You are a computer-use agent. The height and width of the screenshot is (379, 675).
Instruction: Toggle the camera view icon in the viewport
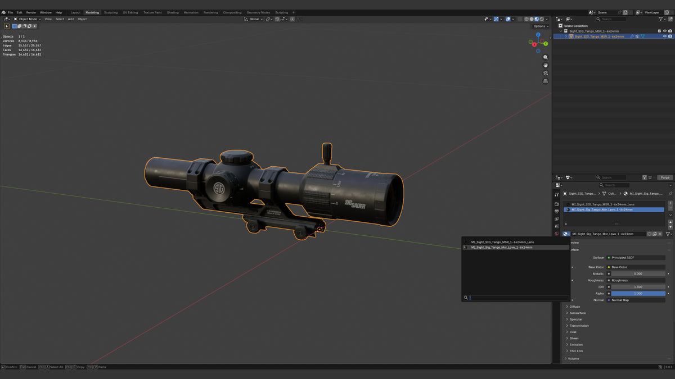(x=546, y=73)
